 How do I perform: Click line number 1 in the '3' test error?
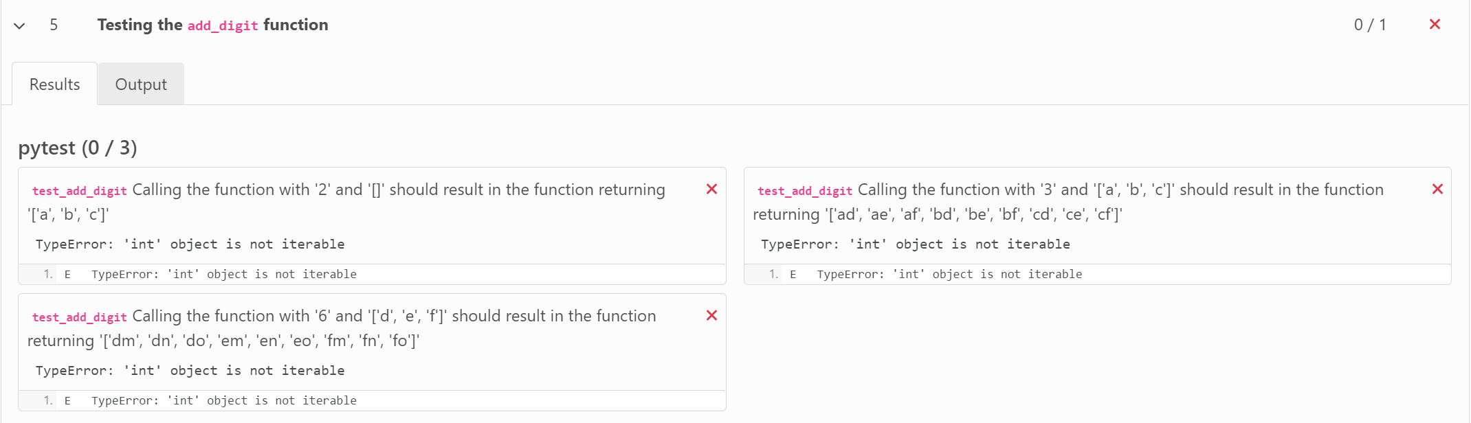773,273
